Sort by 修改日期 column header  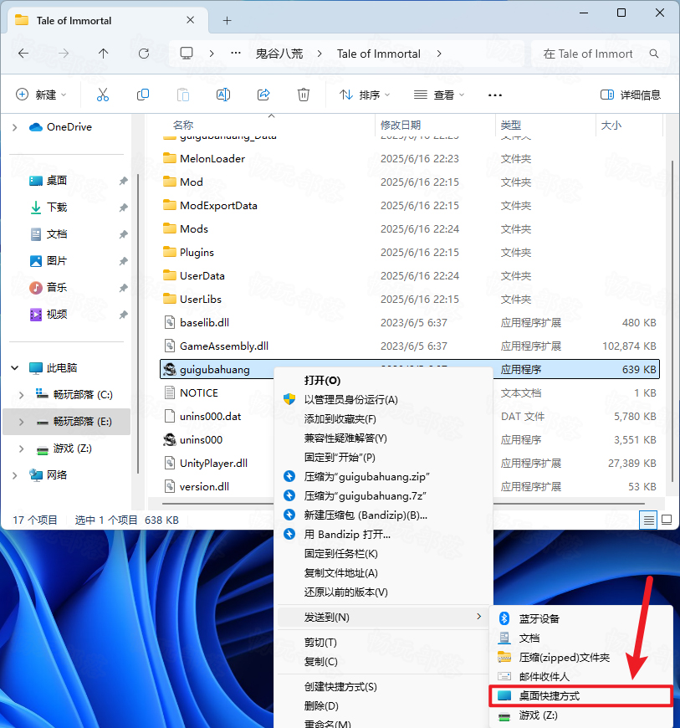401,125
